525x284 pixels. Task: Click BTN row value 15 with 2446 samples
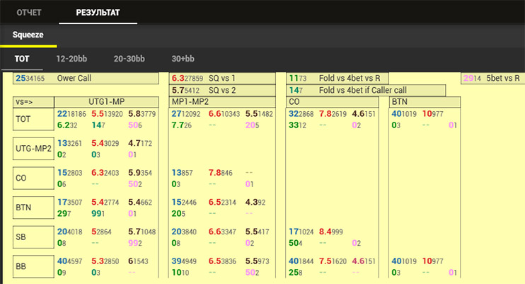[184, 203]
